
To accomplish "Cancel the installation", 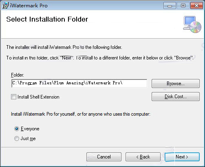I will (x=104, y=157).
